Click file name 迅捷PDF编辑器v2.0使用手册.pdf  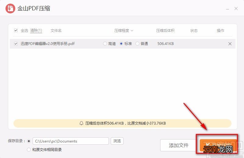[48, 44]
